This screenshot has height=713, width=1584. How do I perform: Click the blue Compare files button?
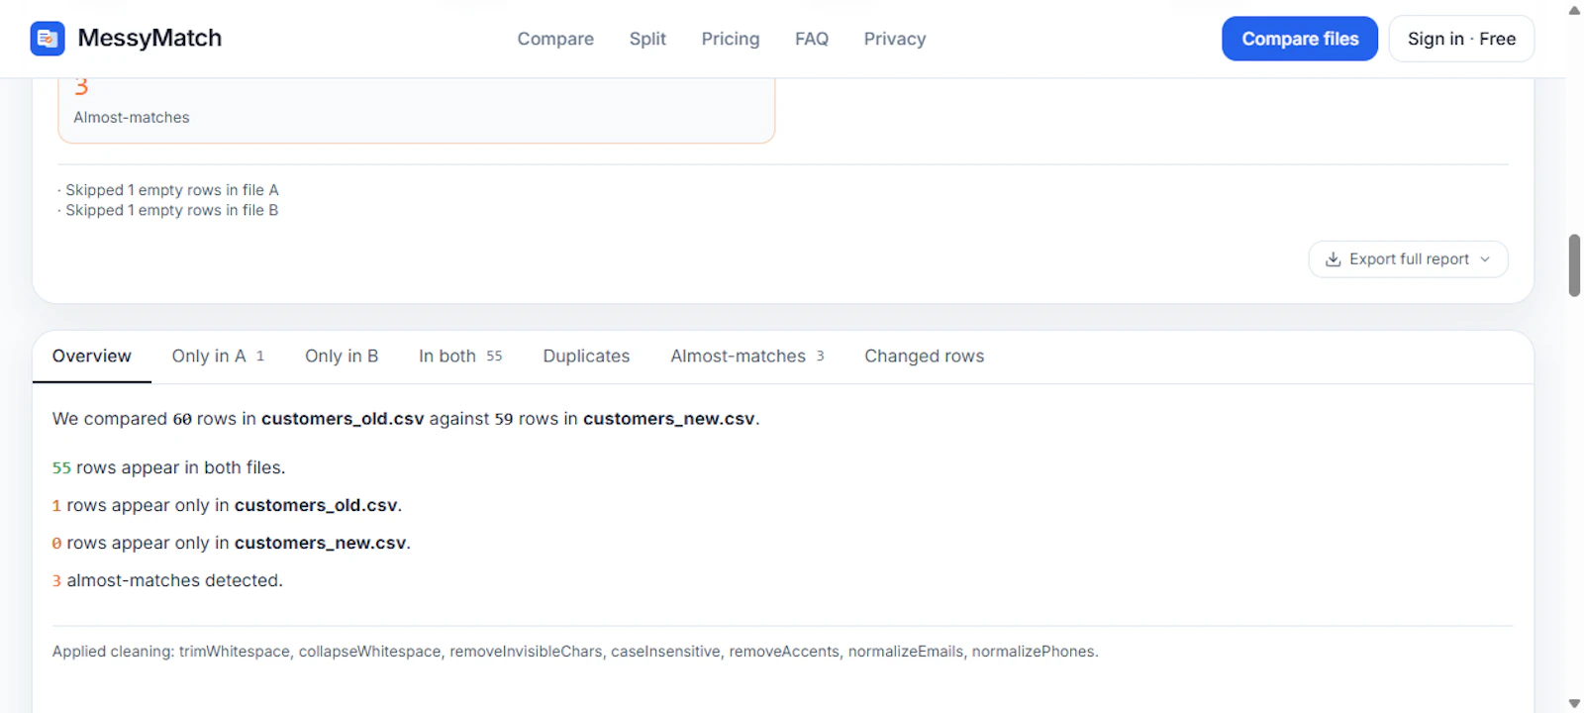[1300, 39]
